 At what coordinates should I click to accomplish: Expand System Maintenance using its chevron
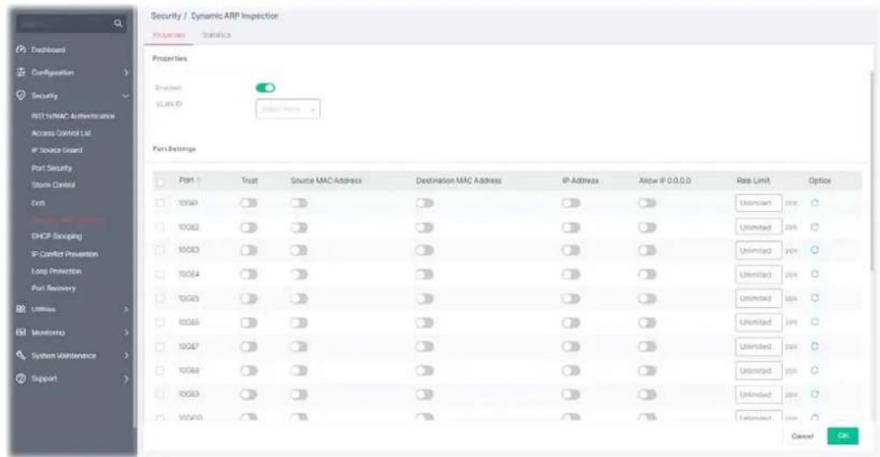point(125,356)
